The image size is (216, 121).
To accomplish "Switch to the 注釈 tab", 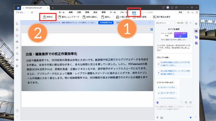I will click(79, 12).
